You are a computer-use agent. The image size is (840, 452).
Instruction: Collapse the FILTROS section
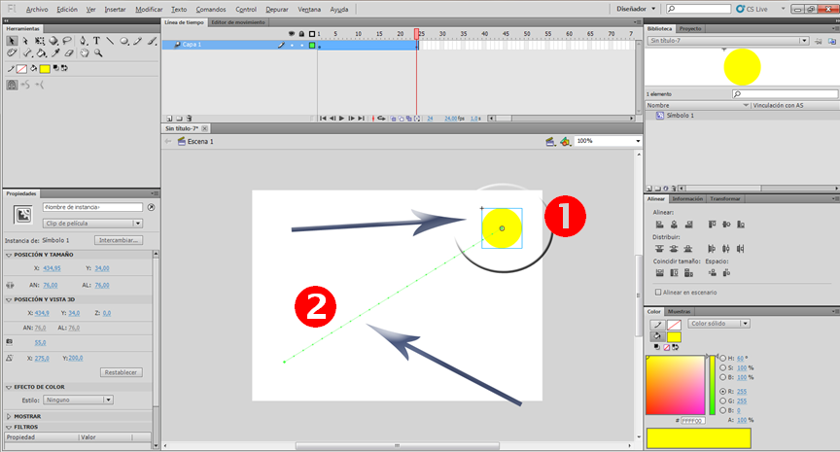point(9,428)
